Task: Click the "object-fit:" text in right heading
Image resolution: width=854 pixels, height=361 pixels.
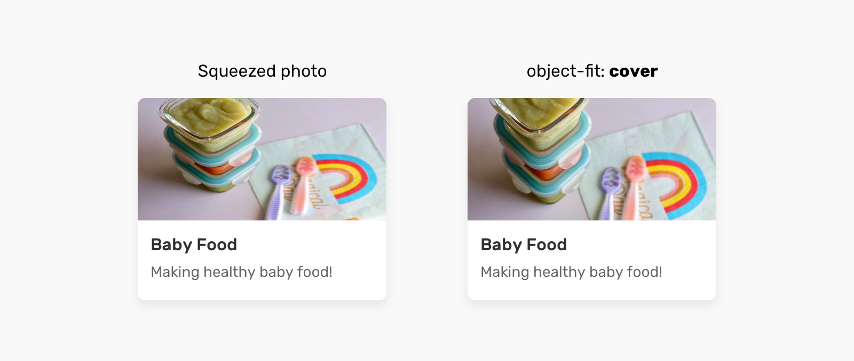Action: tap(566, 71)
